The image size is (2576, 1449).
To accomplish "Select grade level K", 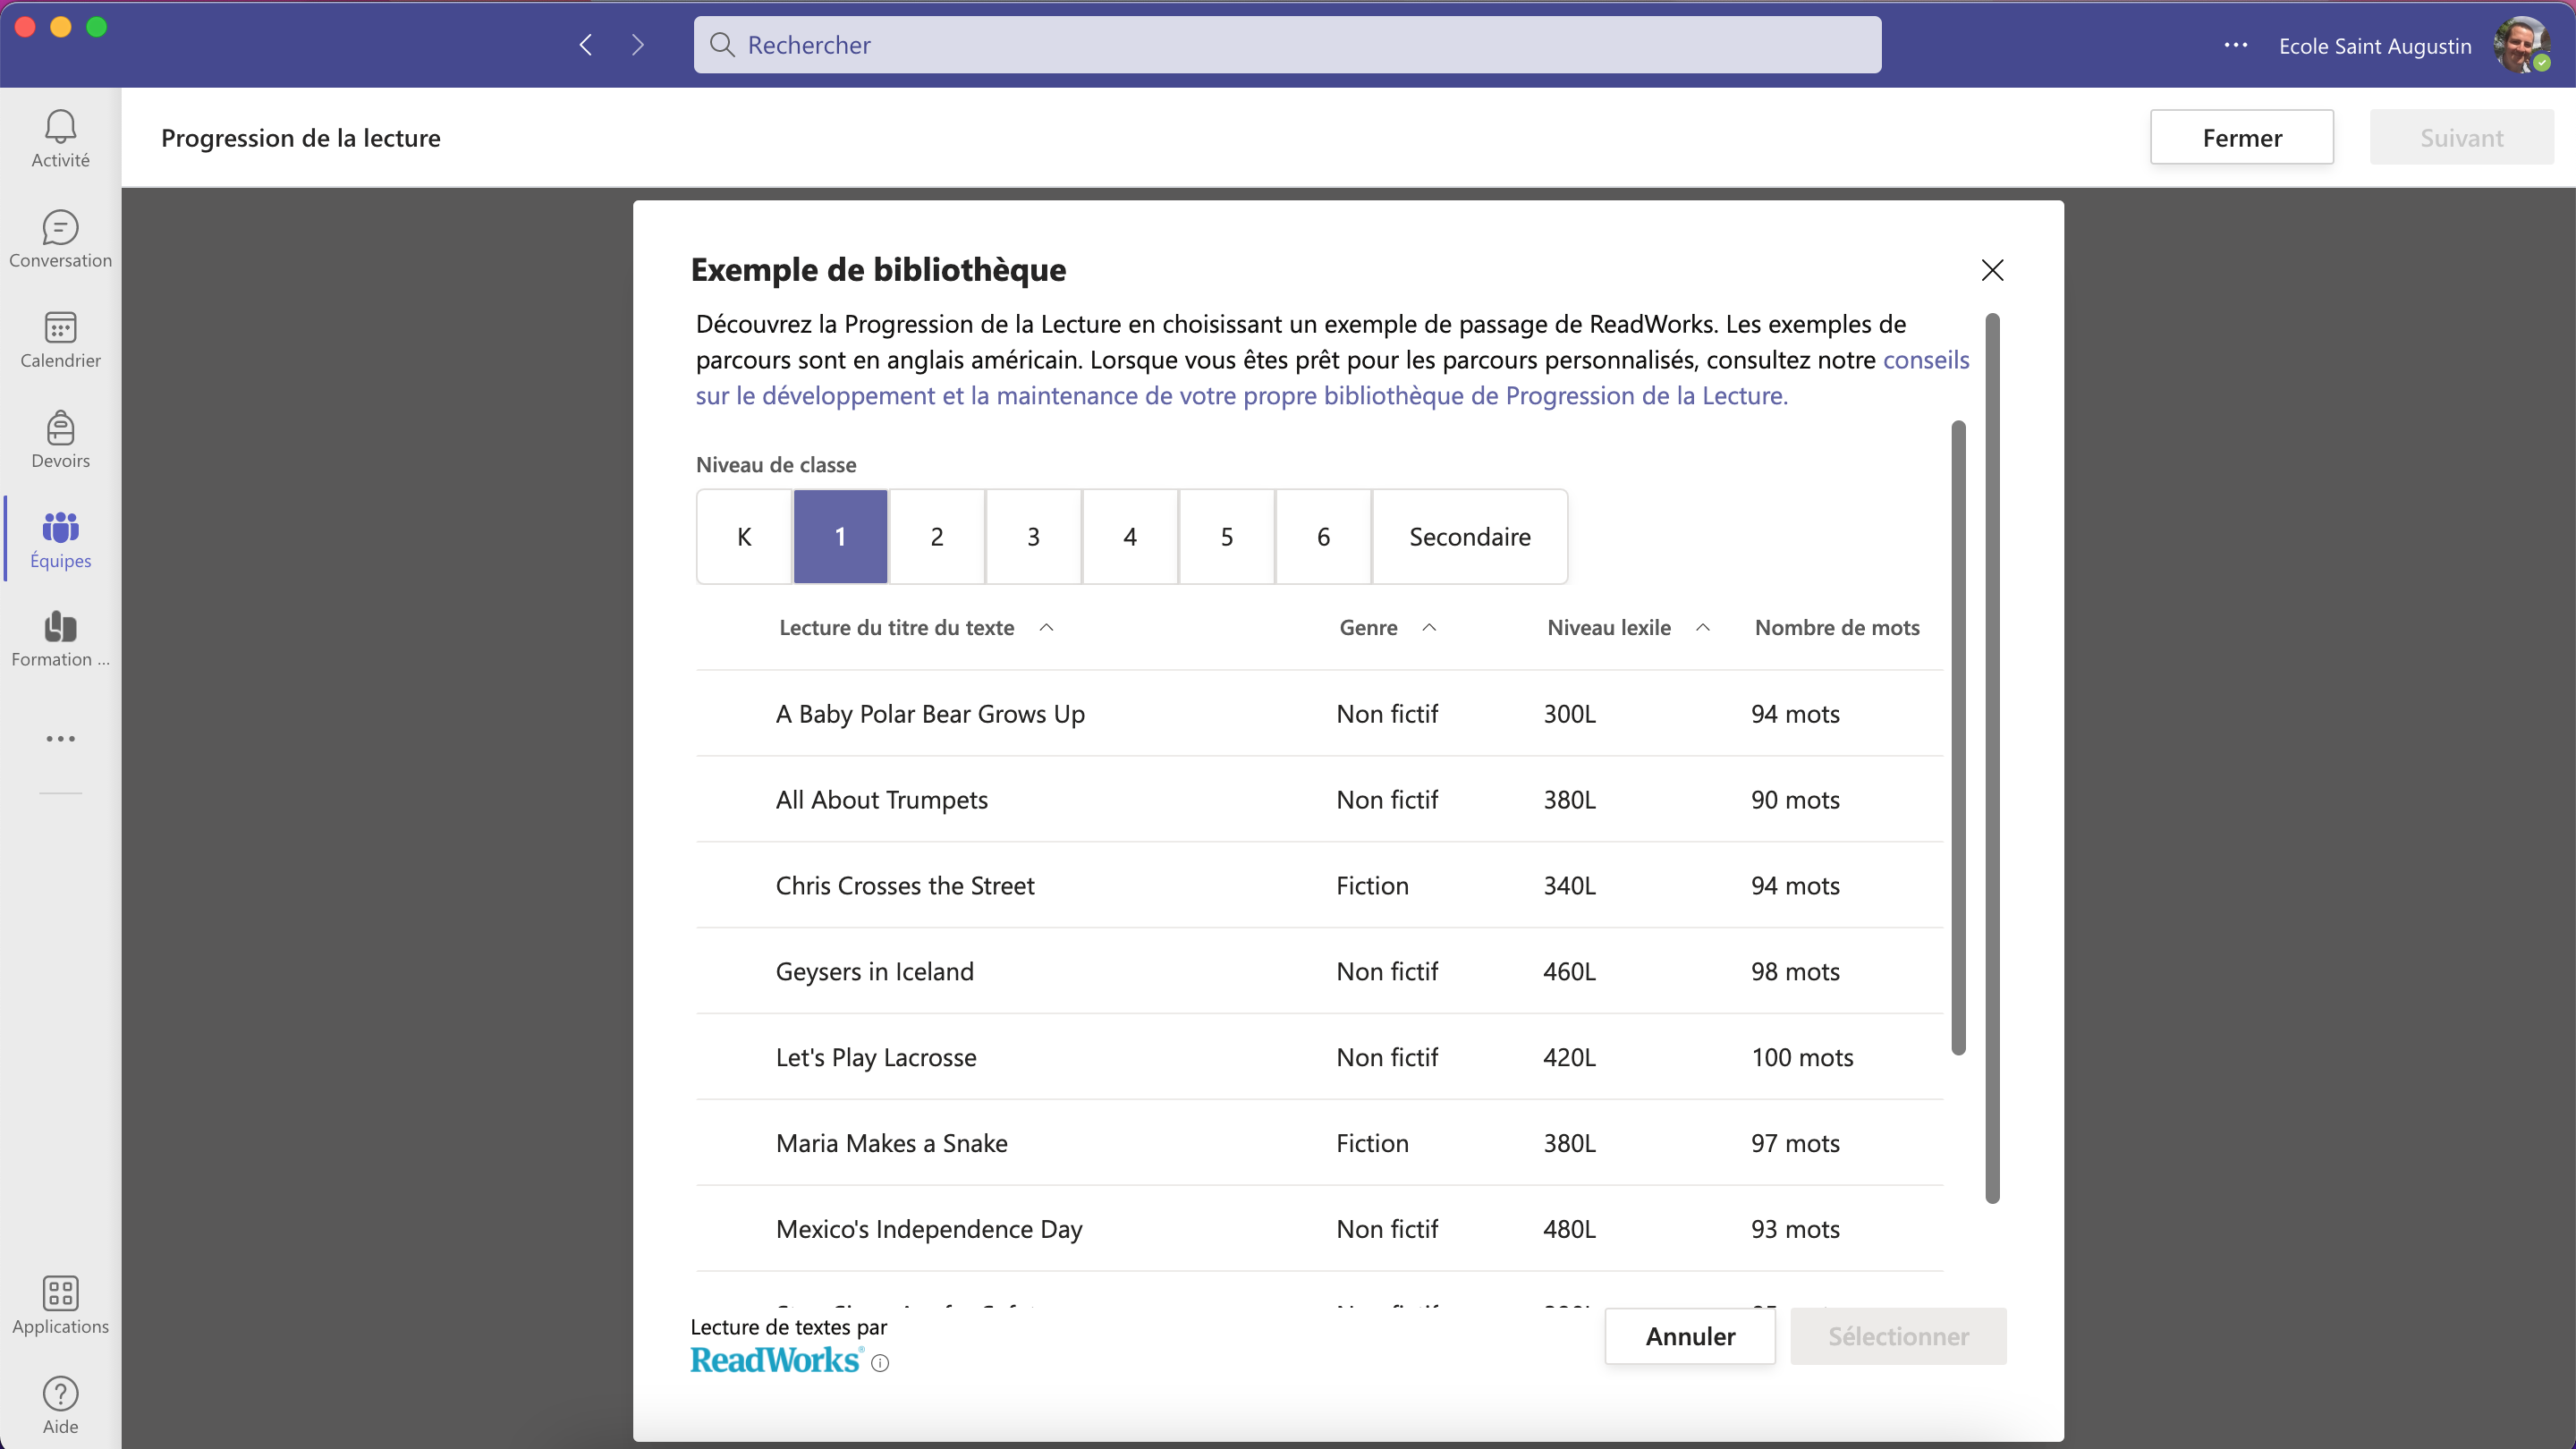I will point(744,537).
